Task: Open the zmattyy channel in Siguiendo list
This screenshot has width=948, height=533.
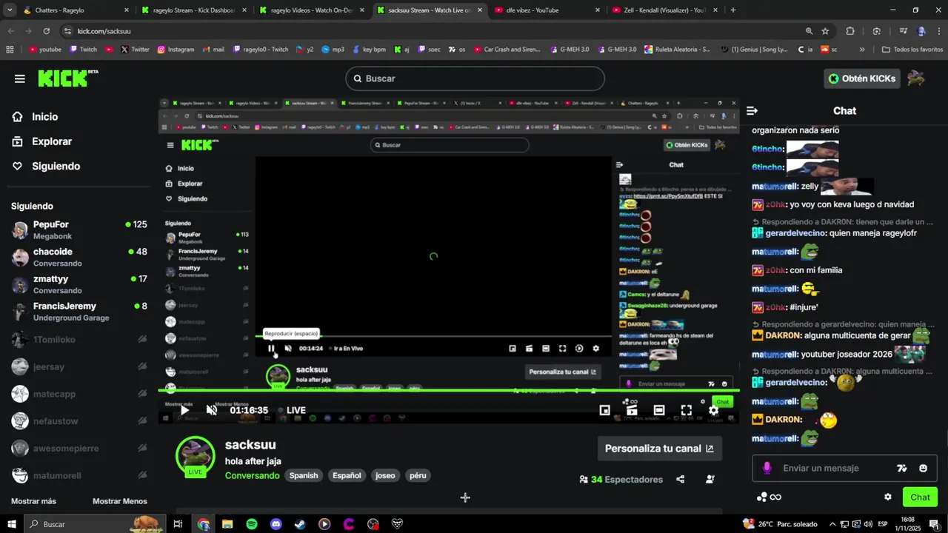Action: (79, 284)
